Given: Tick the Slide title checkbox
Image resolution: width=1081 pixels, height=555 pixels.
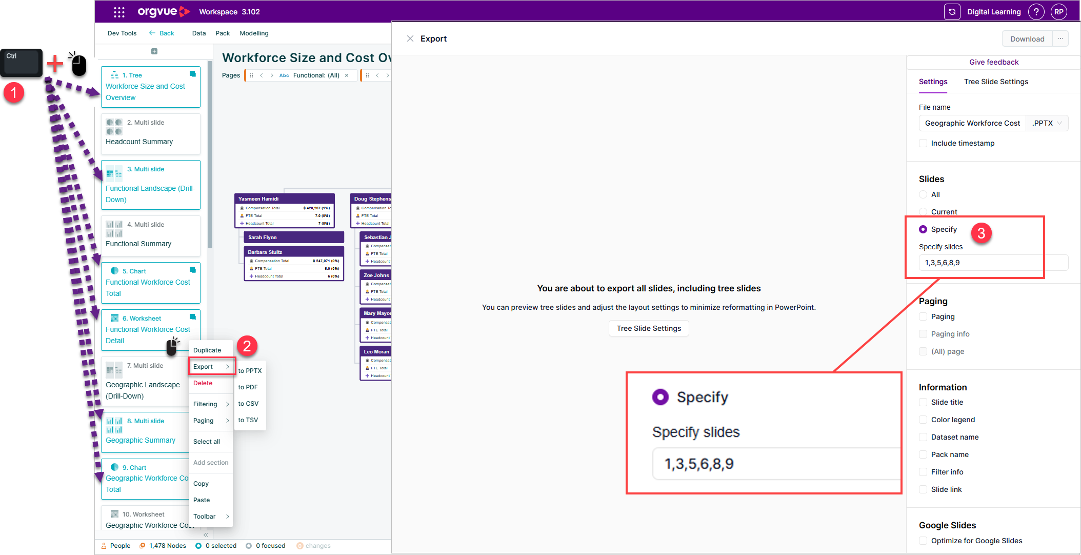Looking at the screenshot, I should [x=923, y=402].
